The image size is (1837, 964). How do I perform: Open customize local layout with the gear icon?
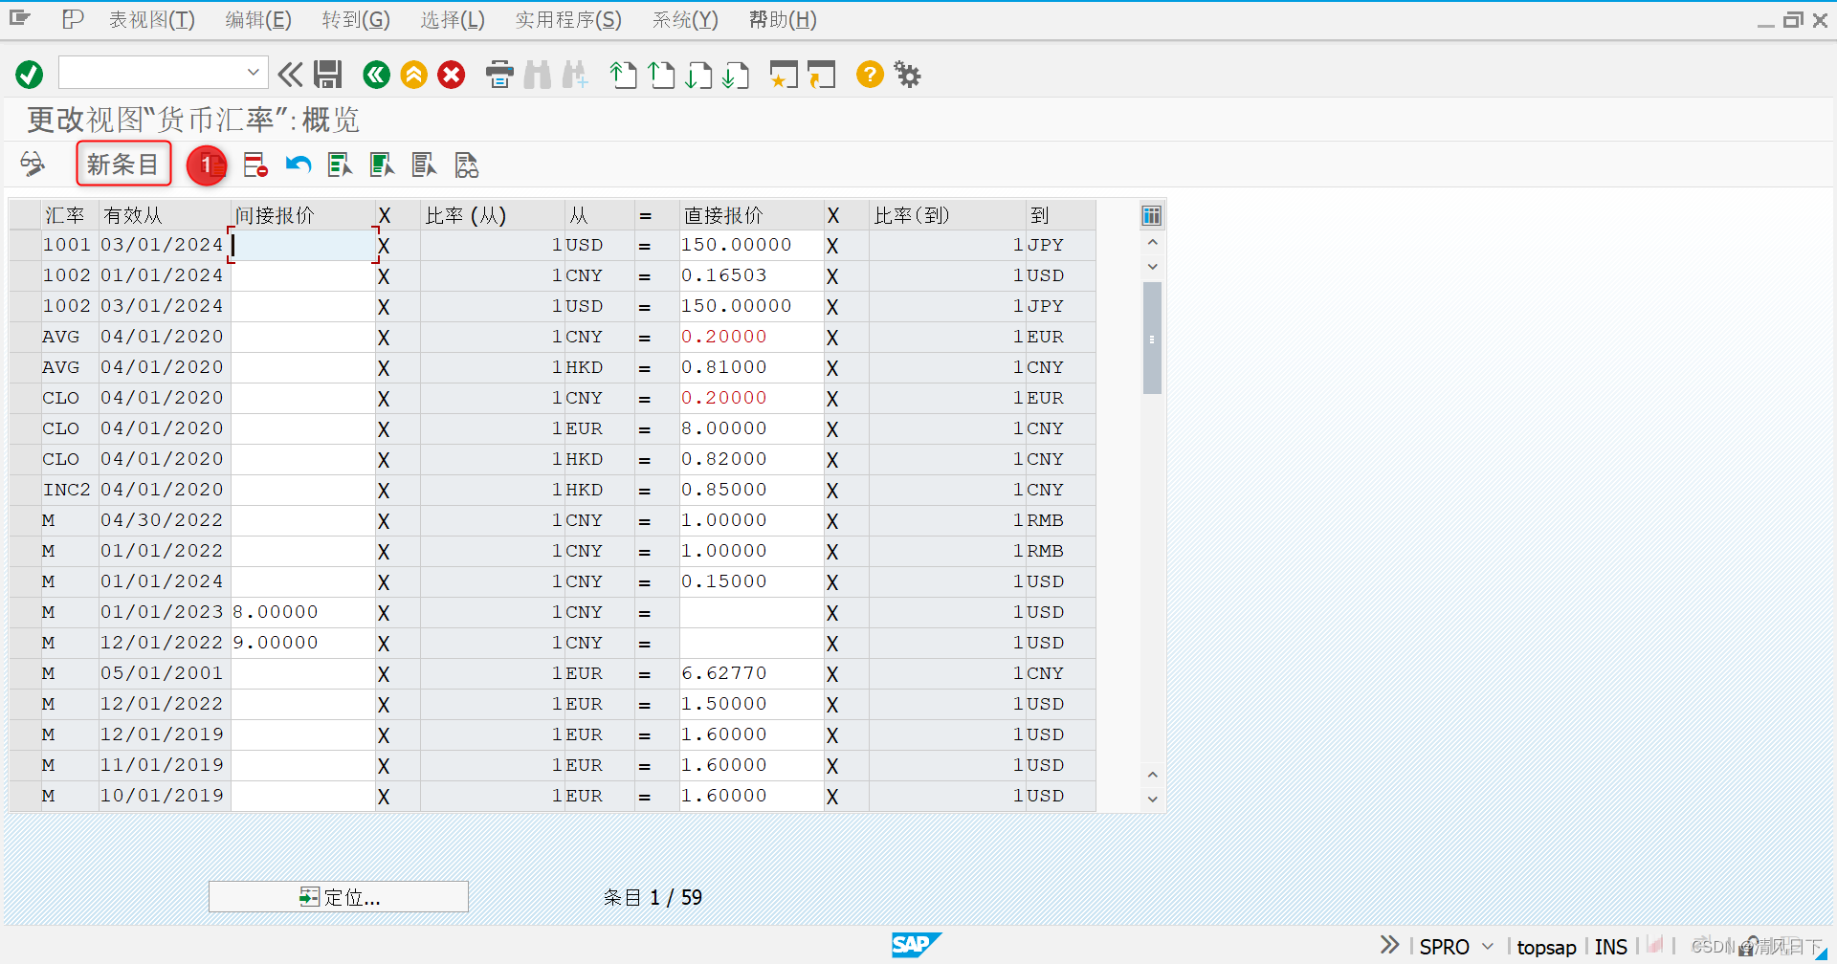(x=905, y=75)
